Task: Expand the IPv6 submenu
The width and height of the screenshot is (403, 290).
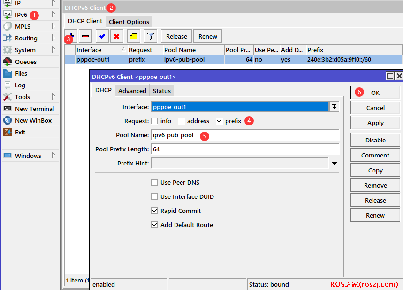Action: tap(21, 15)
